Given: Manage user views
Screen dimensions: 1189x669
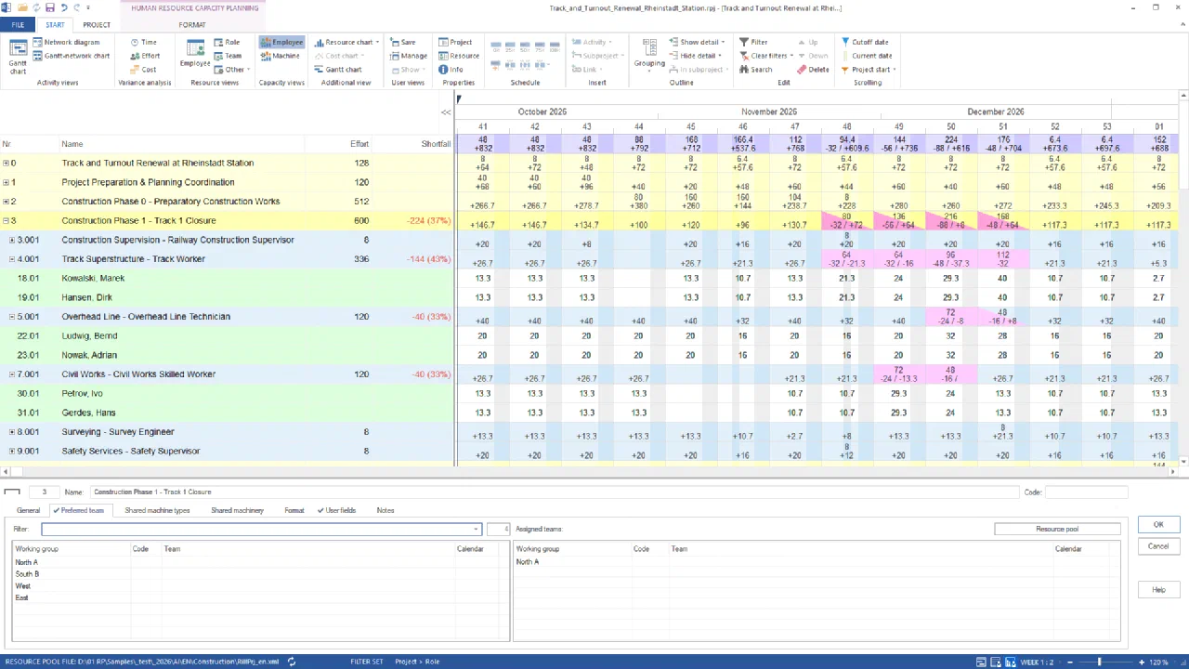Looking at the screenshot, I should (408, 56).
